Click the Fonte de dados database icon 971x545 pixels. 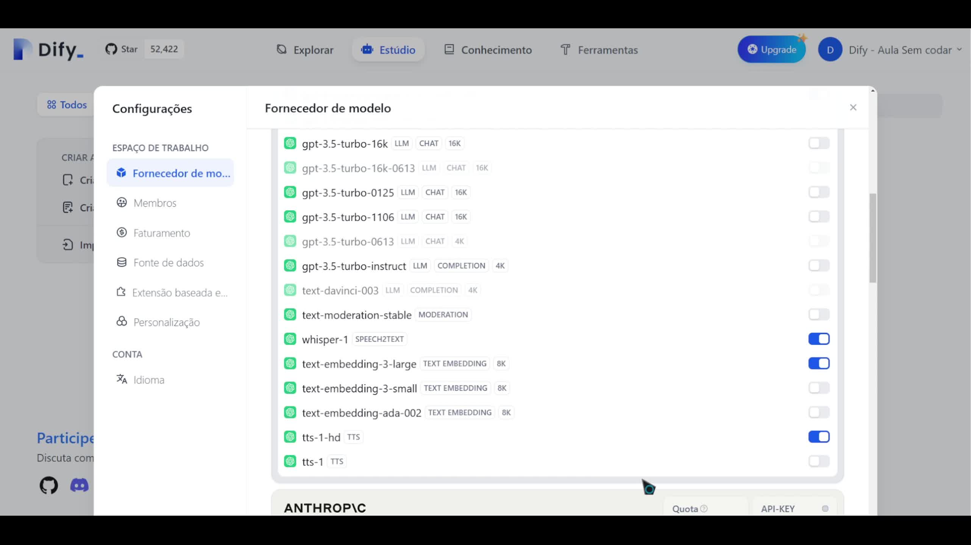click(121, 262)
